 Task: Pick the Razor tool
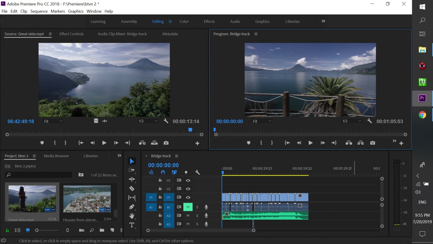132,188
